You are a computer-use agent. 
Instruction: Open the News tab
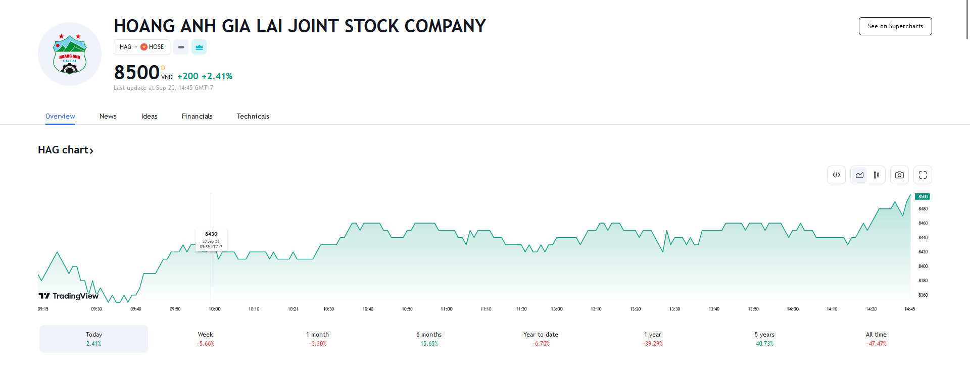[108, 116]
